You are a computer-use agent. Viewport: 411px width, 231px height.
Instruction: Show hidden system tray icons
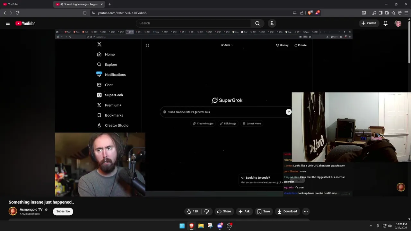coord(371,226)
